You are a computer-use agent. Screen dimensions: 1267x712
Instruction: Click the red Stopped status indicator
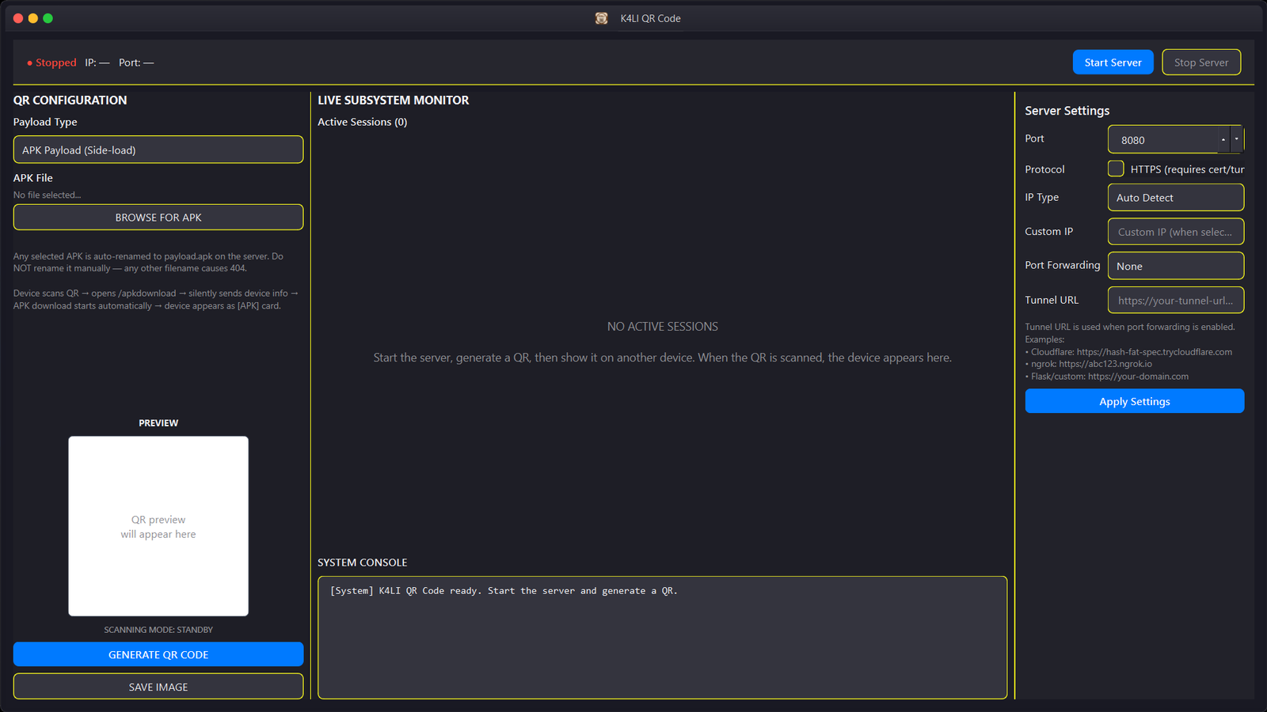click(x=51, y=62)
